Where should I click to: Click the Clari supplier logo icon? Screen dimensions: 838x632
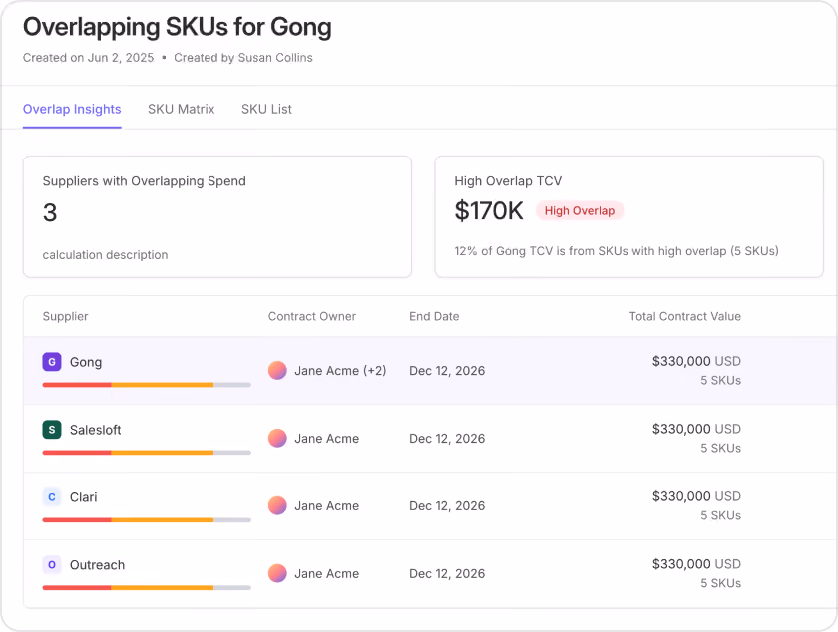[x=52, y=497]
